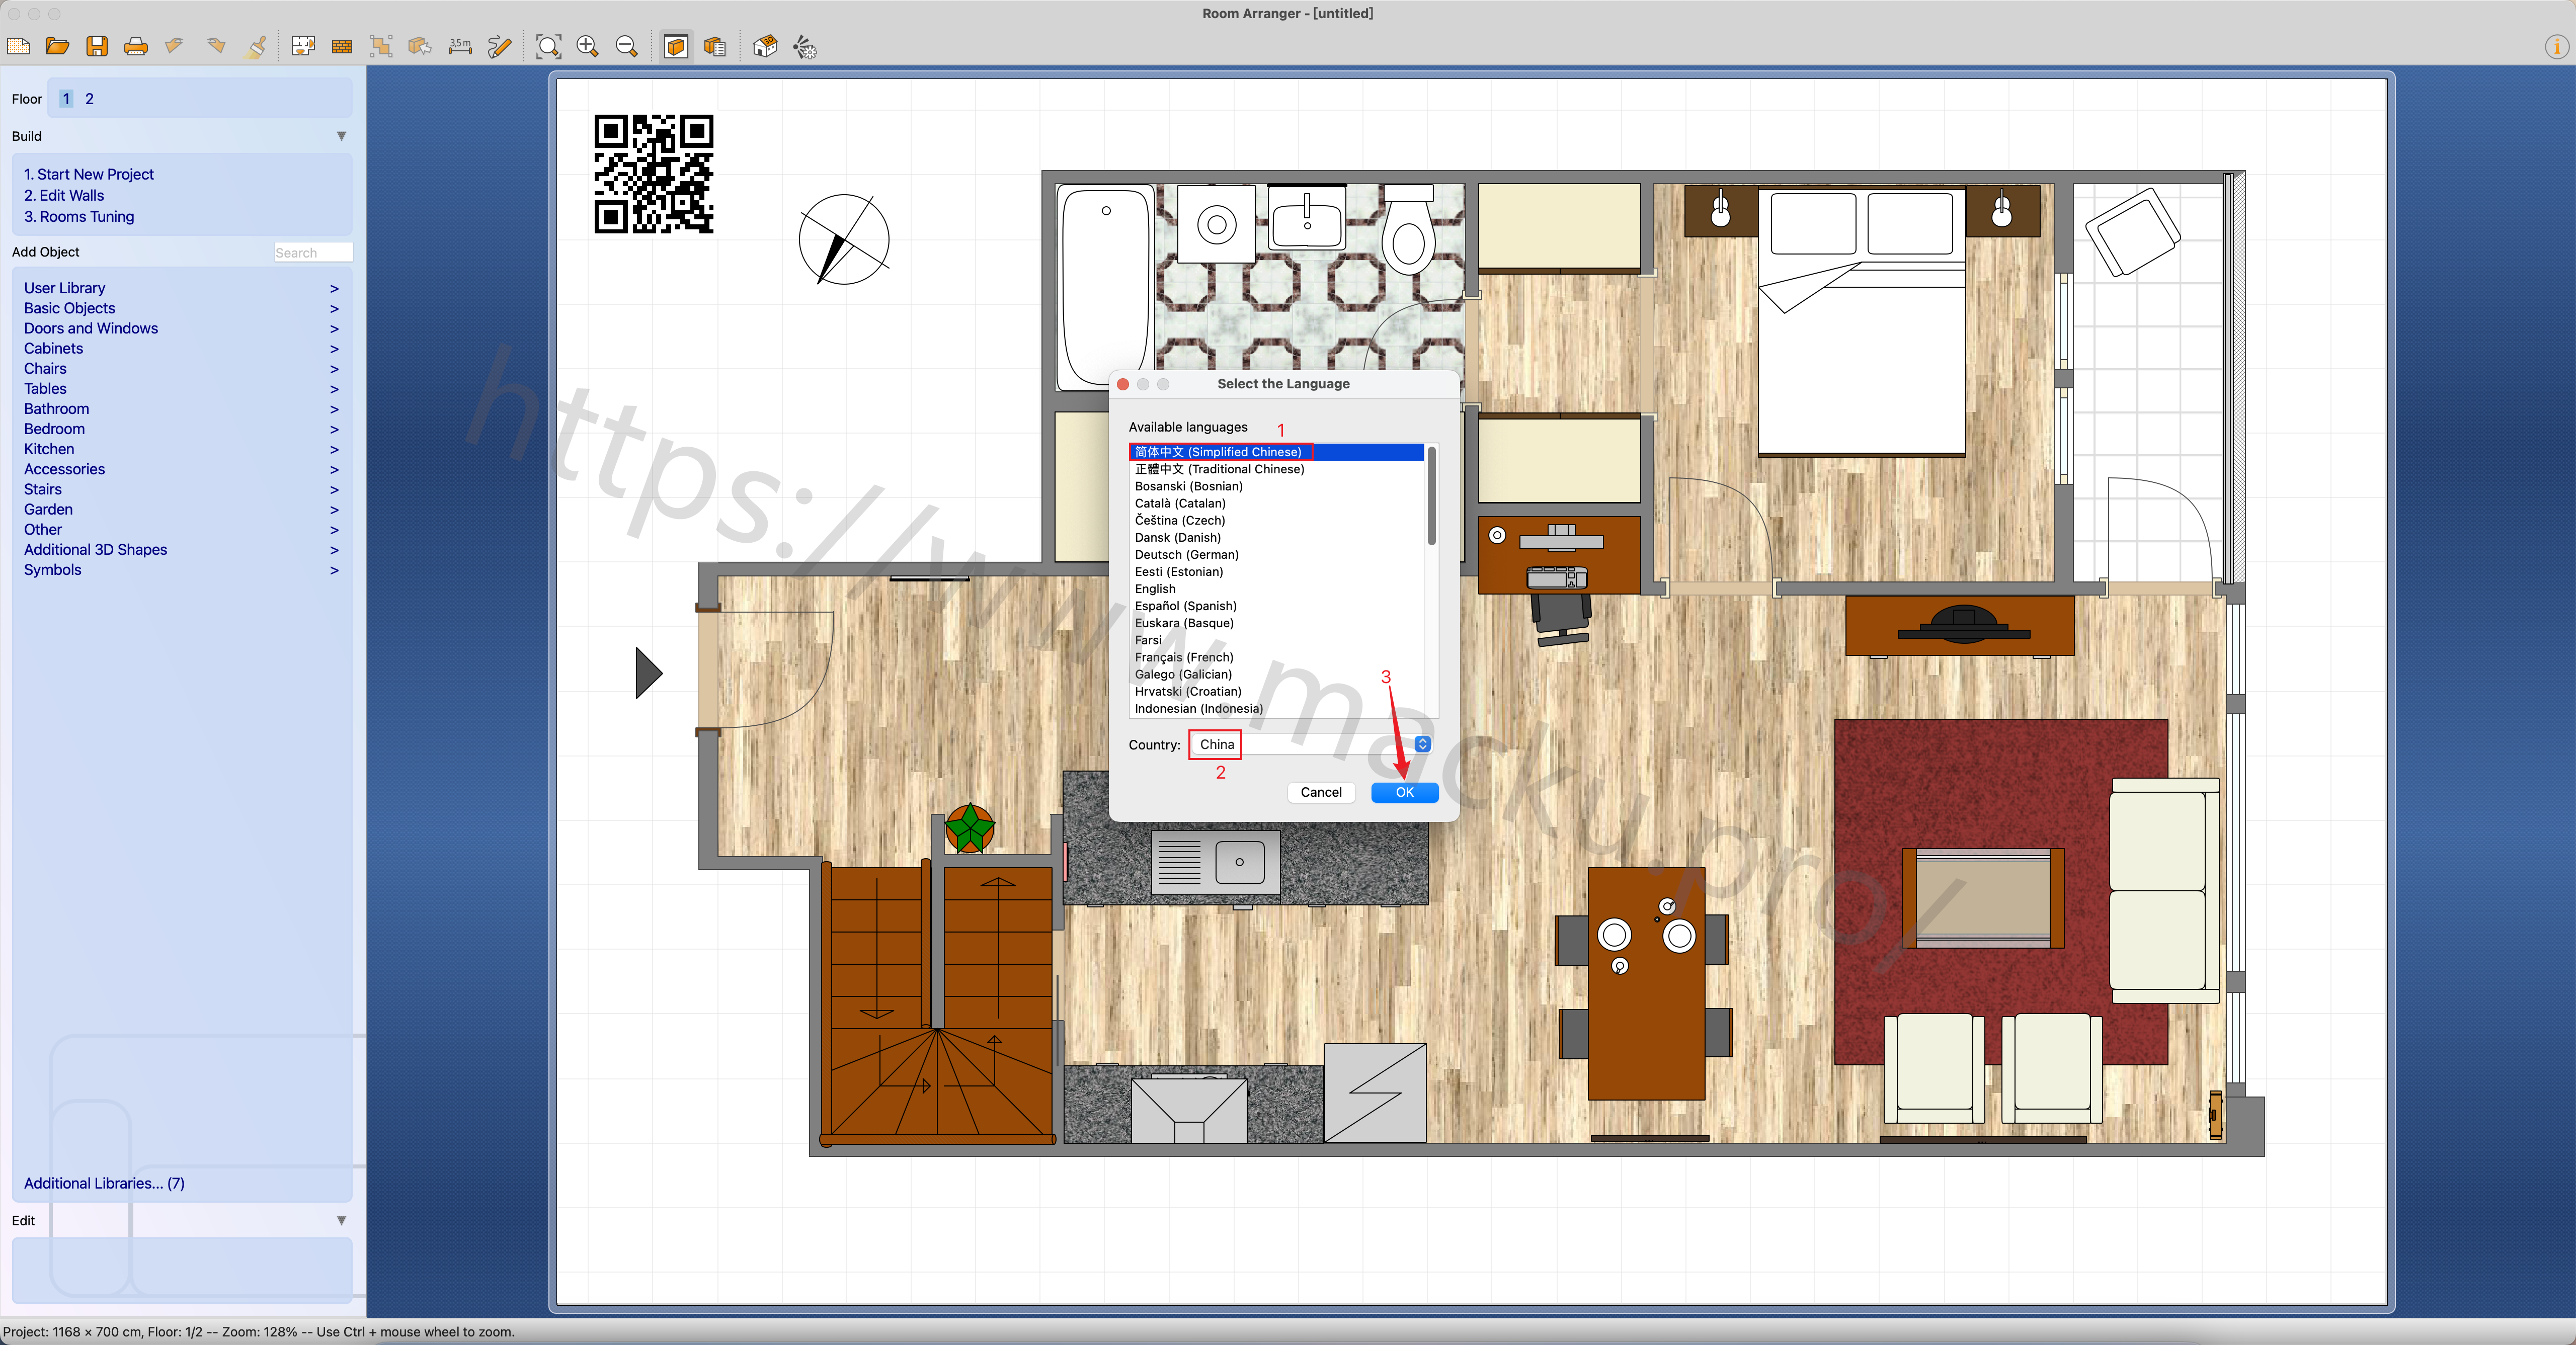This screenshot has height=1345, width=2576.
Task: Click the zoom in magnifier icon
Action: pos(588,47)
